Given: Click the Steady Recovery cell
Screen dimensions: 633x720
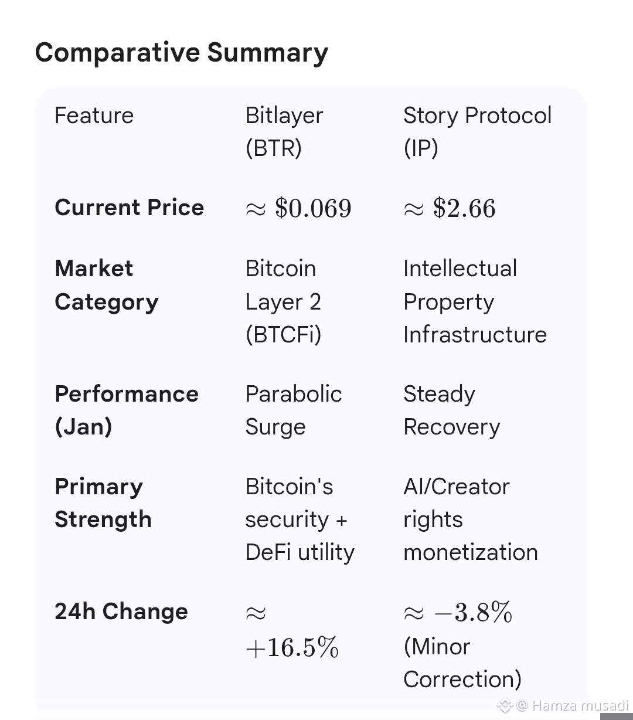Looking at the screenshot, I should 451,410.
